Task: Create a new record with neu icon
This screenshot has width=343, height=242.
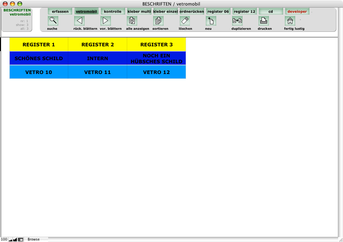Action: click(211, 21)
